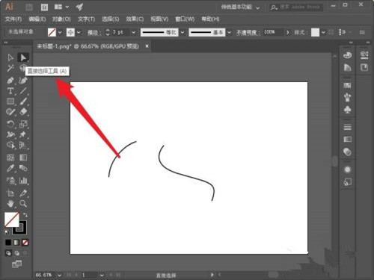Open the stroke weight dropdown
The height and width of the screenshot is (280, 374).
tap(134, 32)
